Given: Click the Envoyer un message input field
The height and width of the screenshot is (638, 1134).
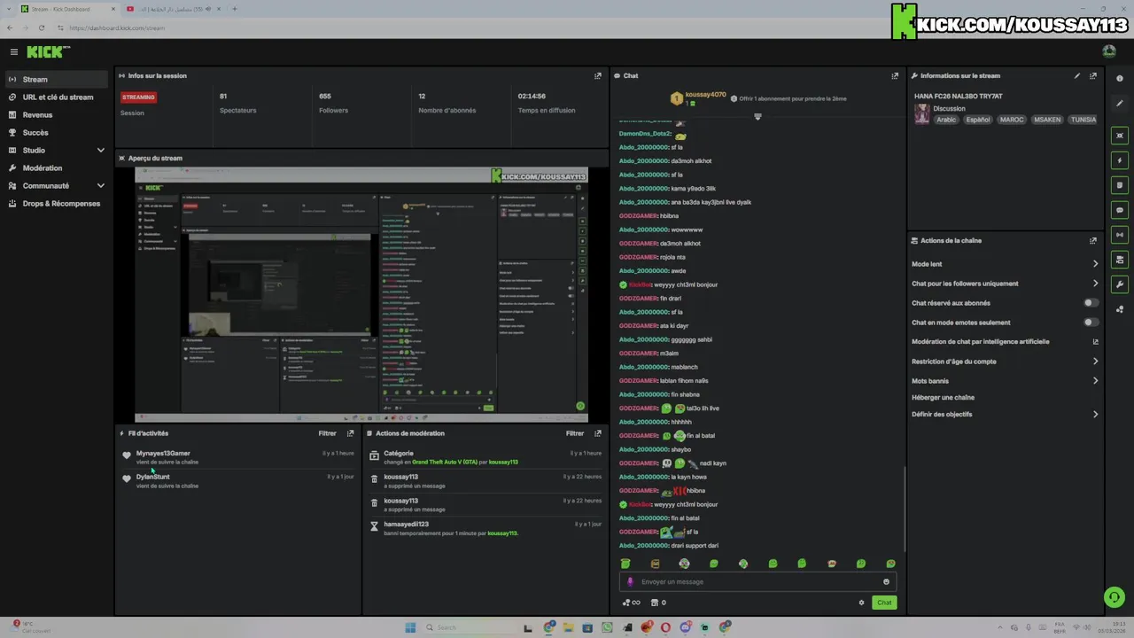Looking at the screenshot, I should coord(757,581).
